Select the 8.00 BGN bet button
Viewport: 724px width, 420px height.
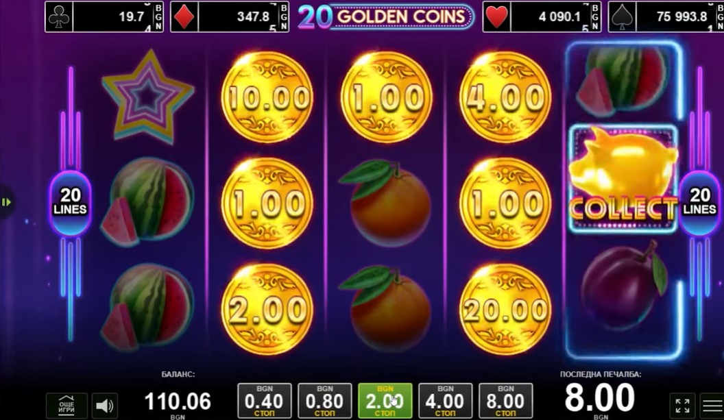[505, 401]
